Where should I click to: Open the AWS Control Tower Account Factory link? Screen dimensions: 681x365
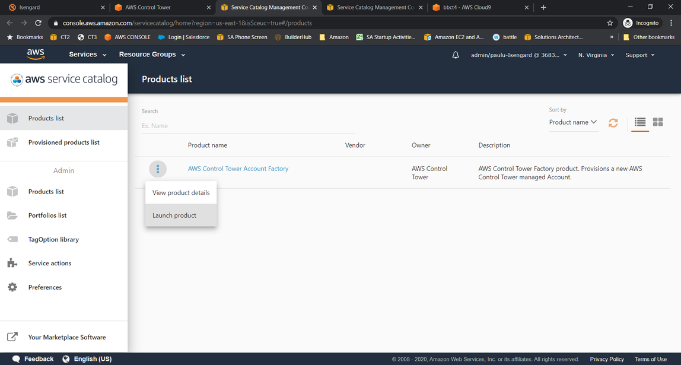238,169
